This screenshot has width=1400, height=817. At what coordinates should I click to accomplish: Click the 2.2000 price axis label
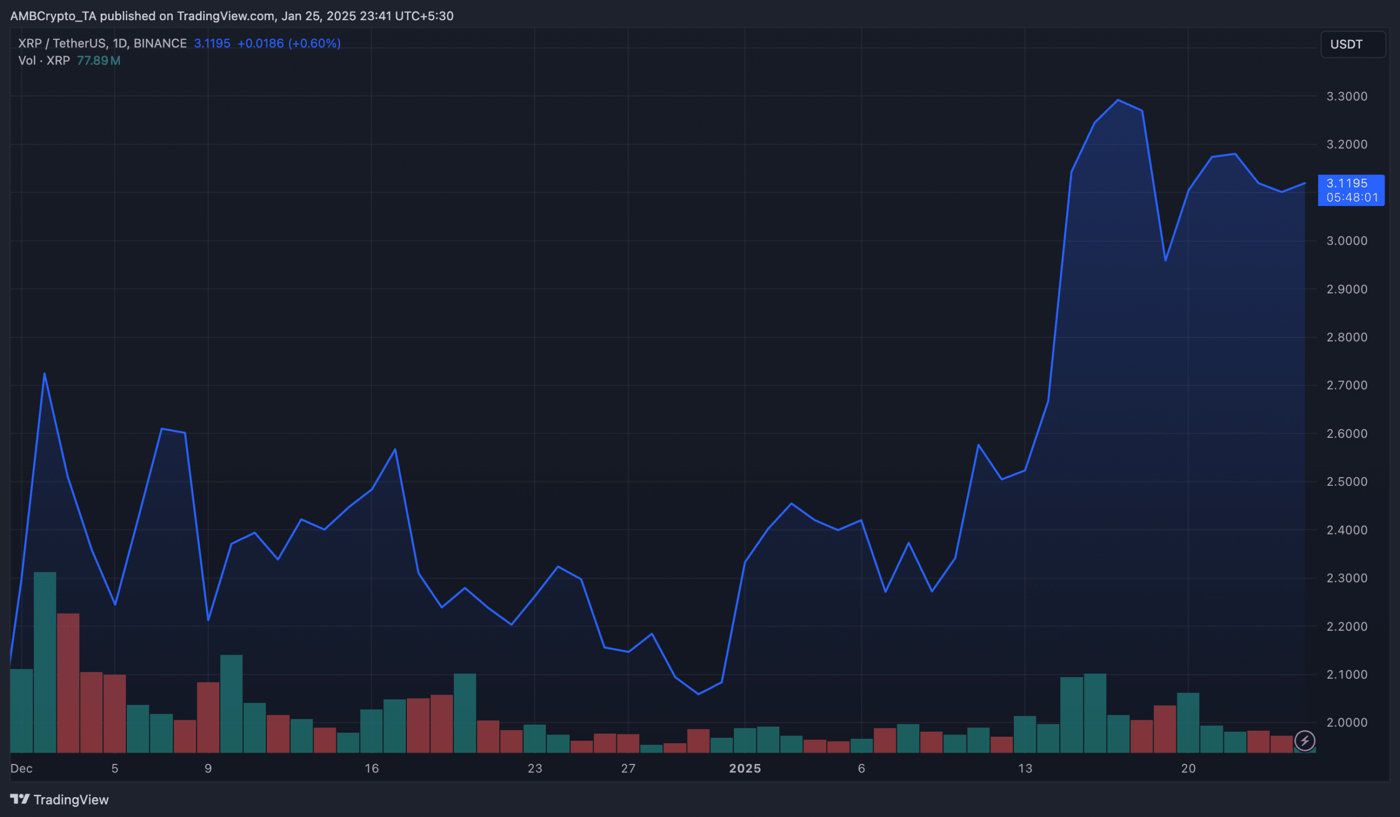tap(1346, 626)
